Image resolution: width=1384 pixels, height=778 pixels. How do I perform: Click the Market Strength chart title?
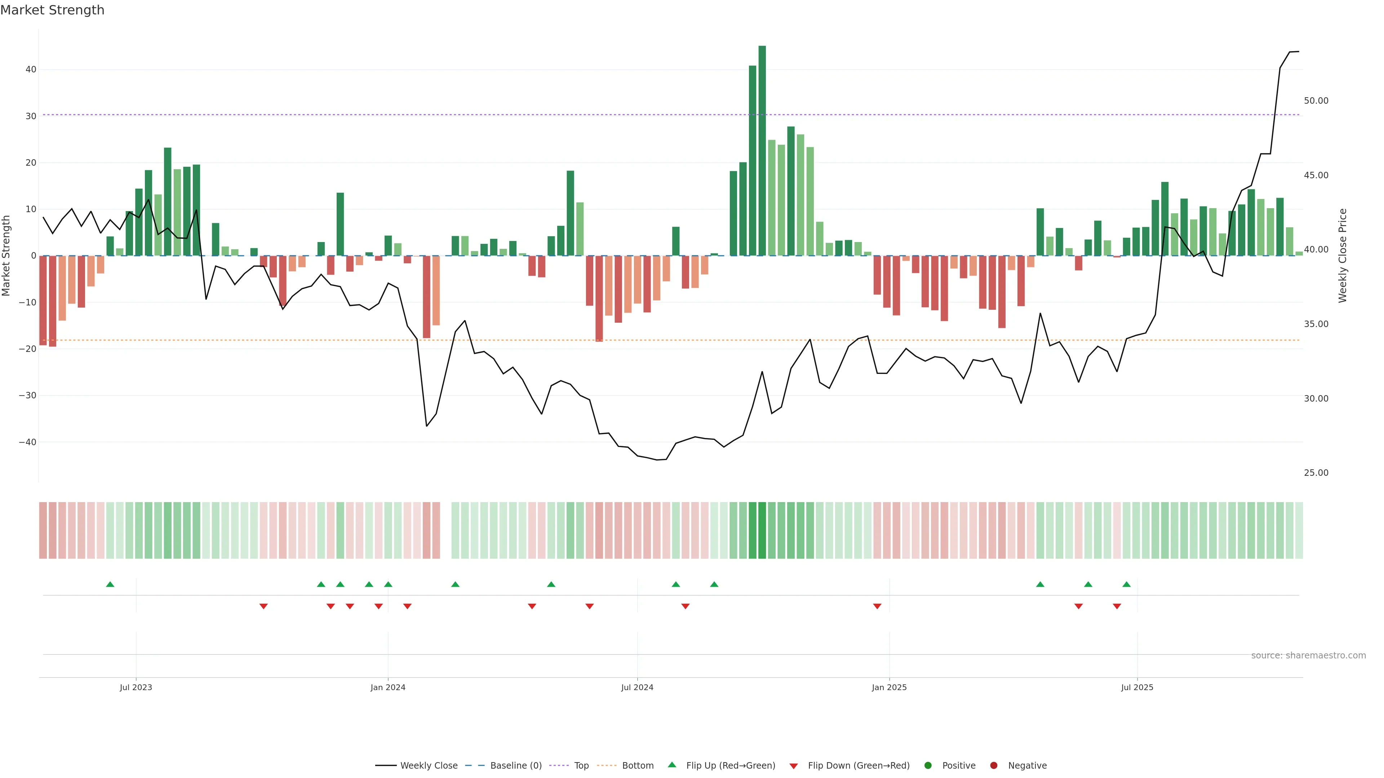tap(52, 10)
